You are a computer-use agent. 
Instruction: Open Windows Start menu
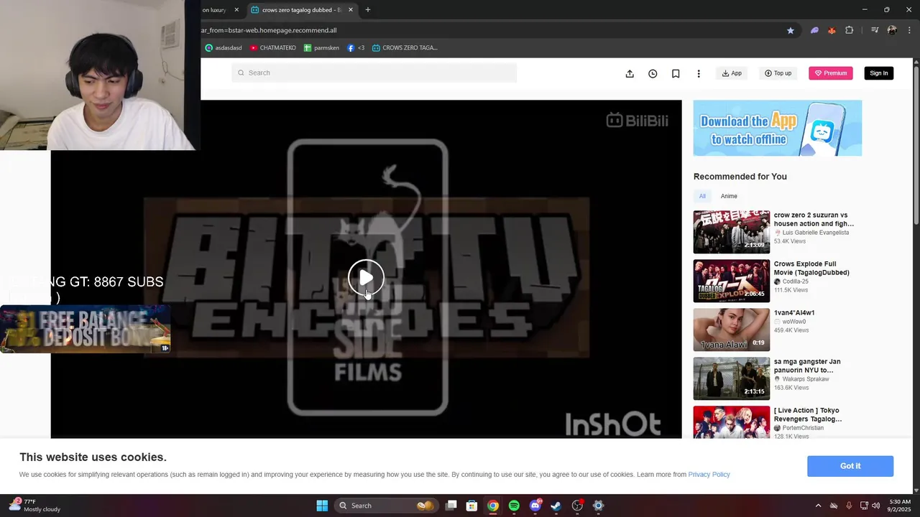pyautogui.click(x=322, y=506)
